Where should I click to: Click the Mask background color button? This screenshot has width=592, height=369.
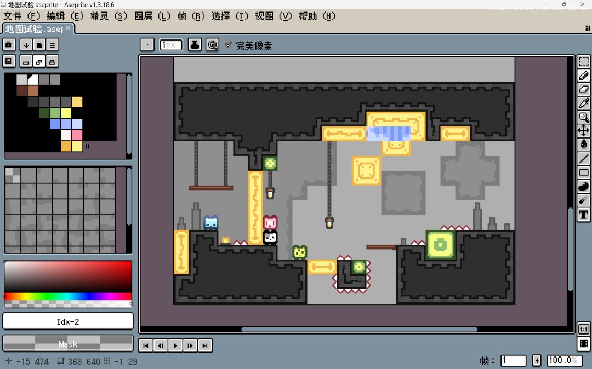68,343
